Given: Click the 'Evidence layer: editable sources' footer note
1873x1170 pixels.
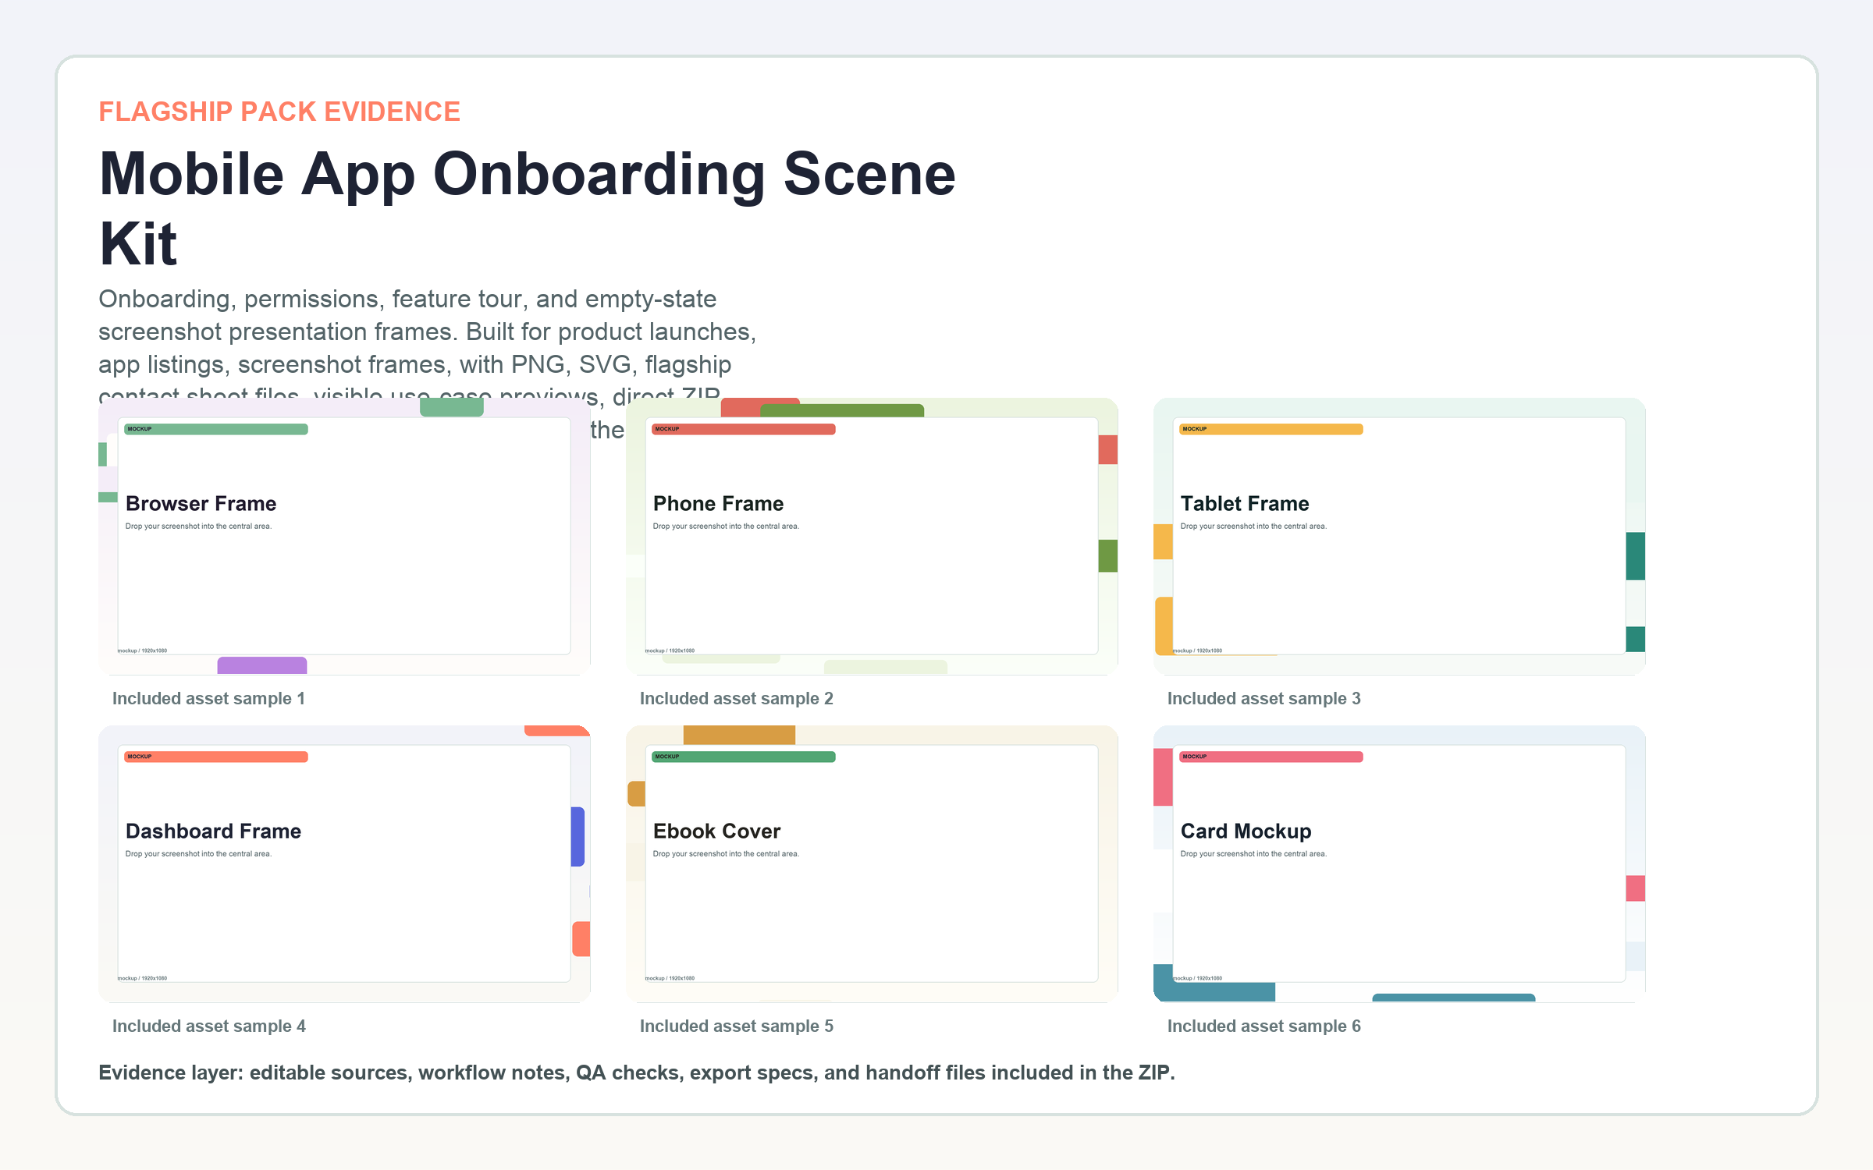Looking at the screenshot, I should 636,1072.
